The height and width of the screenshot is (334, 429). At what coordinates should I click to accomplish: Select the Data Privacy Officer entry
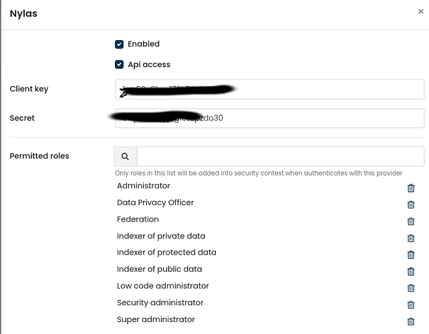[155, 202]
